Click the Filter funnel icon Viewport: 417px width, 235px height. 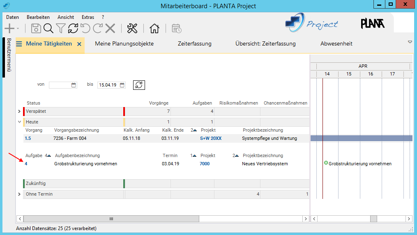click(61, 28)
